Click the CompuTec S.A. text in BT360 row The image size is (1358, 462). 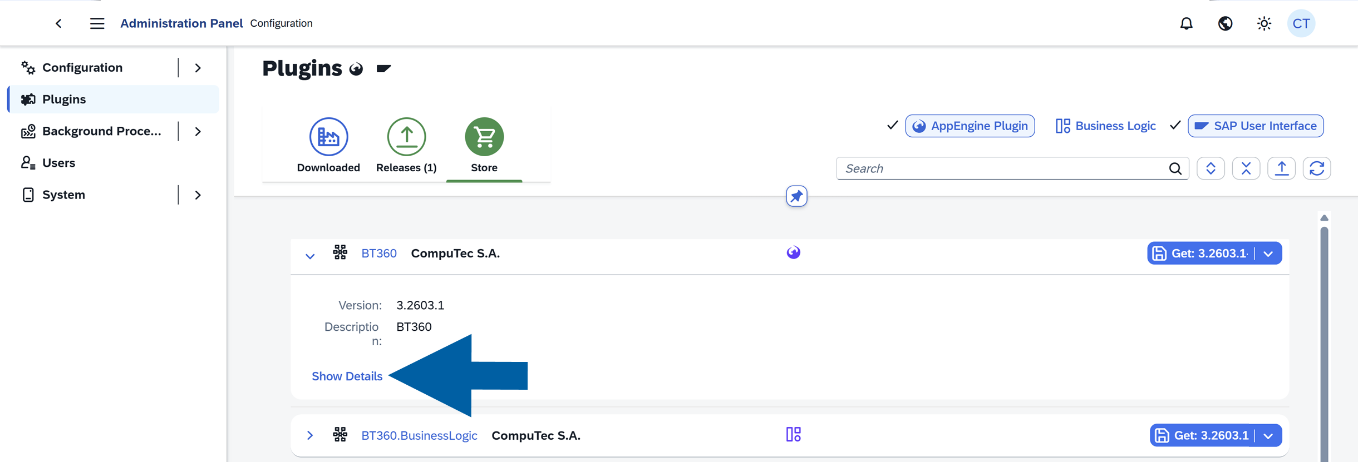[455, 254]
